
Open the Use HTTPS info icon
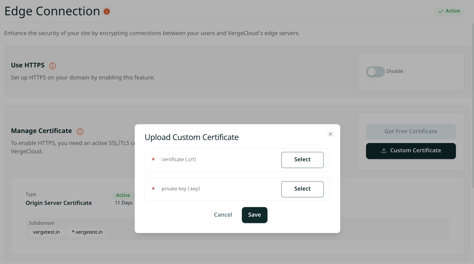52,66
